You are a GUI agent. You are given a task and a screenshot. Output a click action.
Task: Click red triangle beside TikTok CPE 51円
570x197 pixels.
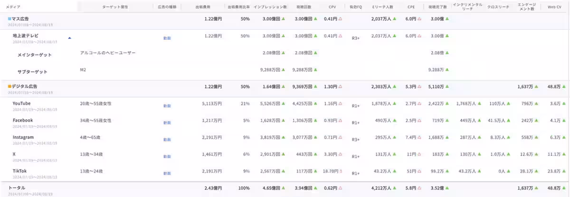click(x=419, y=171)
